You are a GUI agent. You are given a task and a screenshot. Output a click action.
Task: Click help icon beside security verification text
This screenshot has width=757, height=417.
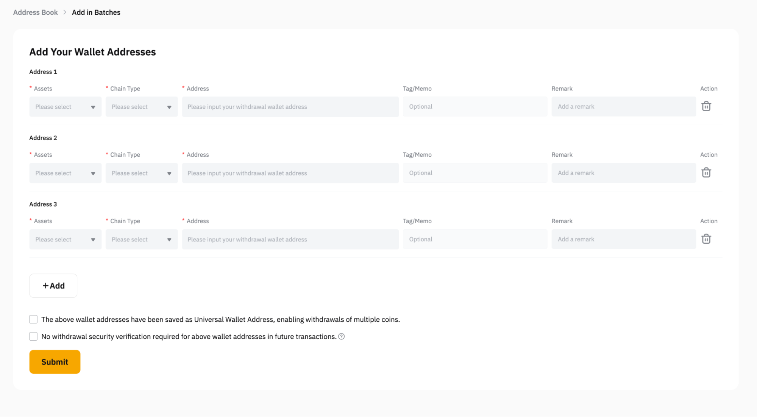(341, 336)
